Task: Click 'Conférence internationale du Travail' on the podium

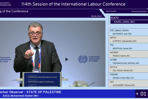Action: 42,77
